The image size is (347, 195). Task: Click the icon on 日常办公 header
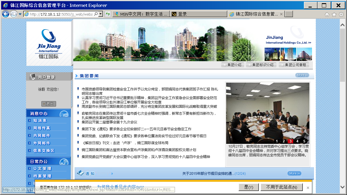coord(64,161)
